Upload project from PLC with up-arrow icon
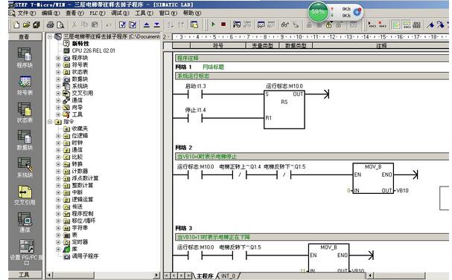The image size is (452, 280). [147, 25]
